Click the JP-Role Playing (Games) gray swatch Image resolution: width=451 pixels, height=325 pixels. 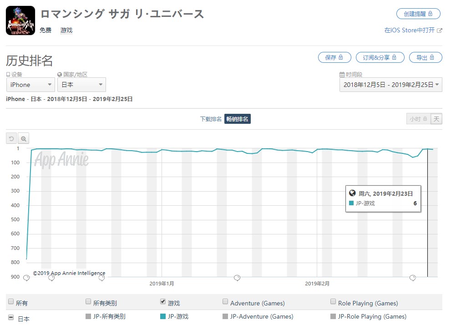pos(333,316)
